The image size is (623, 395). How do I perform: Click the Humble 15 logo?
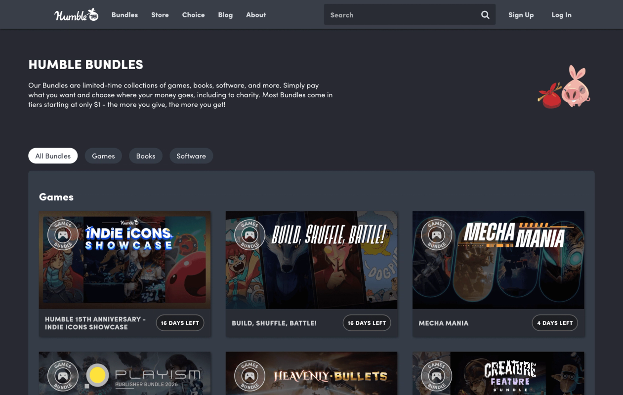coord(76,15)
